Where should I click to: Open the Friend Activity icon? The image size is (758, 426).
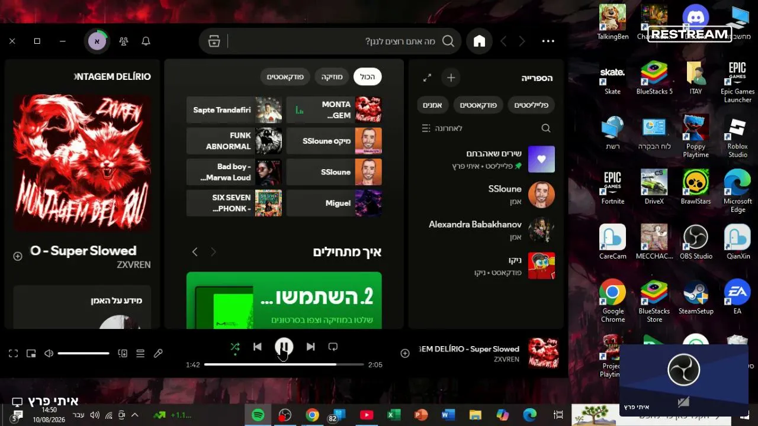coord(123,41)
